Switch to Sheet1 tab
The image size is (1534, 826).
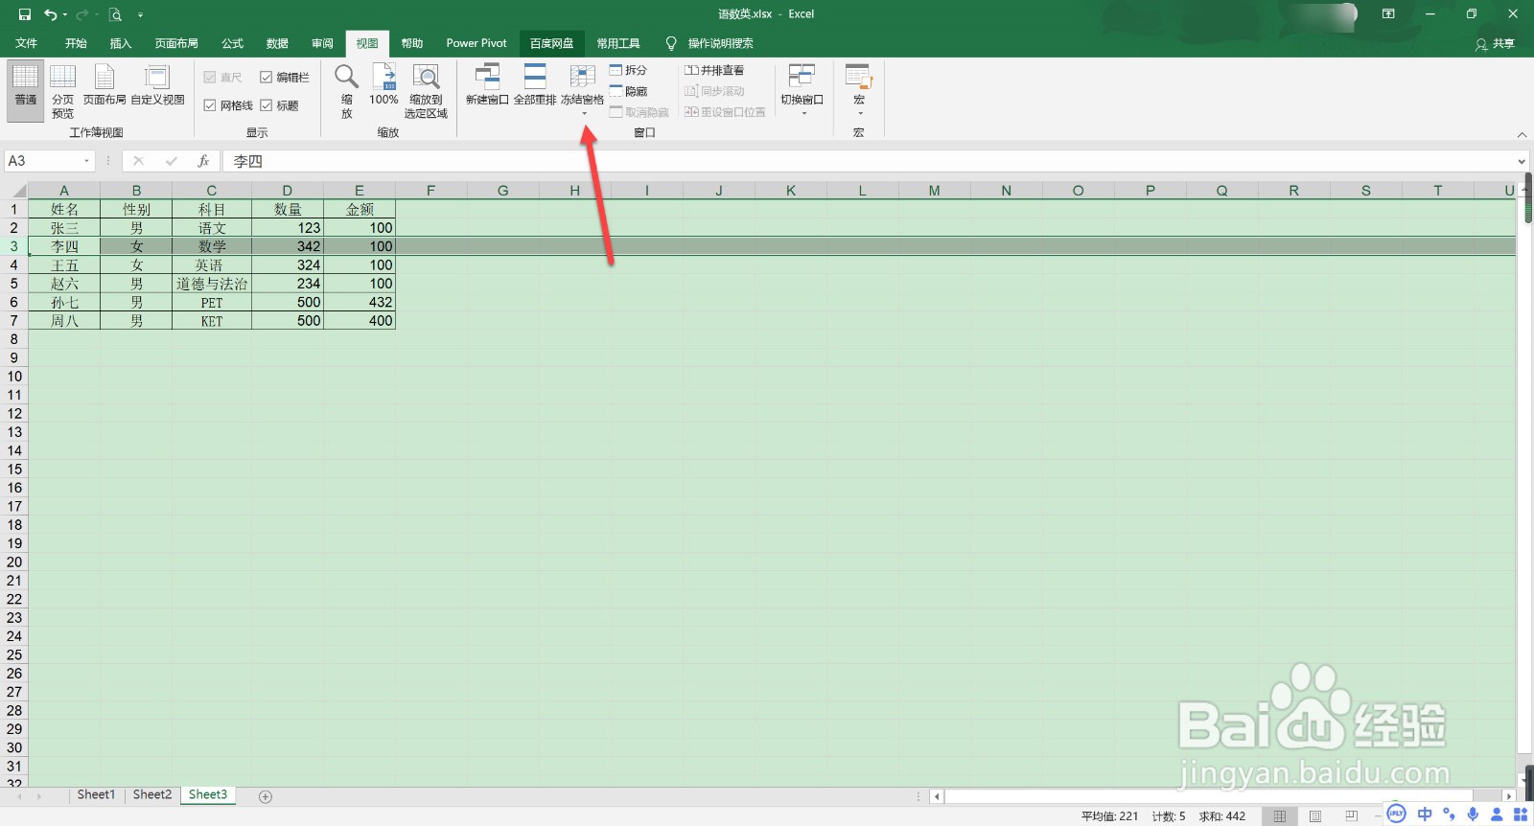[96, 794]
